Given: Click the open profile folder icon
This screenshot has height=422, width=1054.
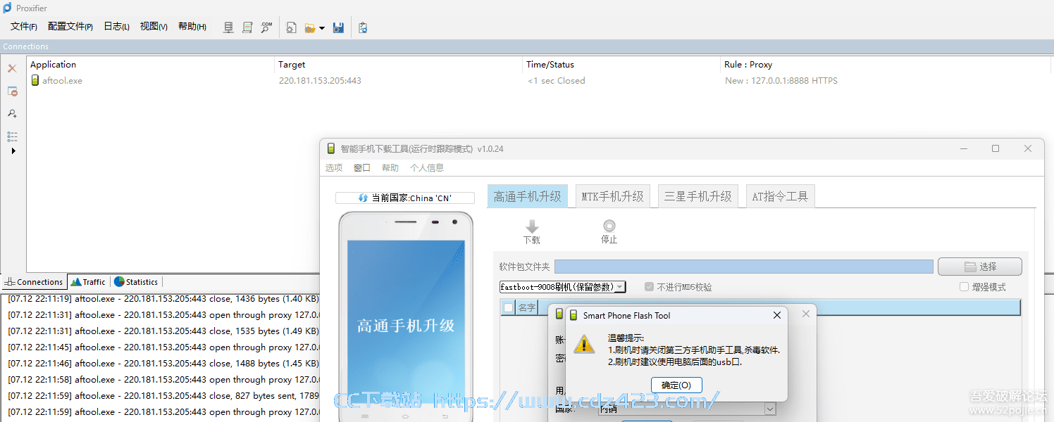Looking at the screenshot, I should (x=310, y=27).
